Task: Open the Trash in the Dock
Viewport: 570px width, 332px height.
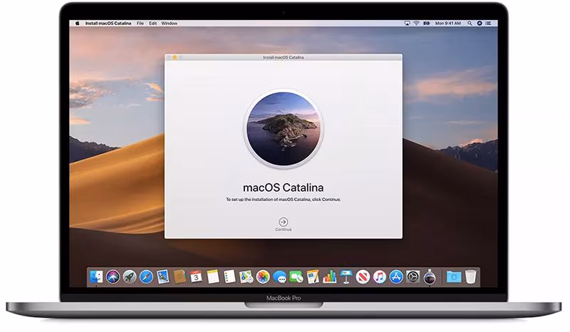Action: [x=471, y=277]
